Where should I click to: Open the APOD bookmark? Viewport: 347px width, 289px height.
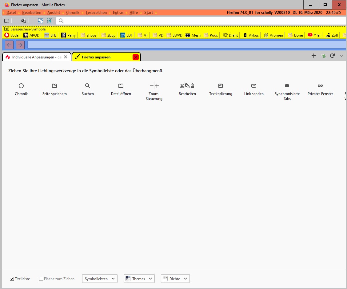point(32,35)
